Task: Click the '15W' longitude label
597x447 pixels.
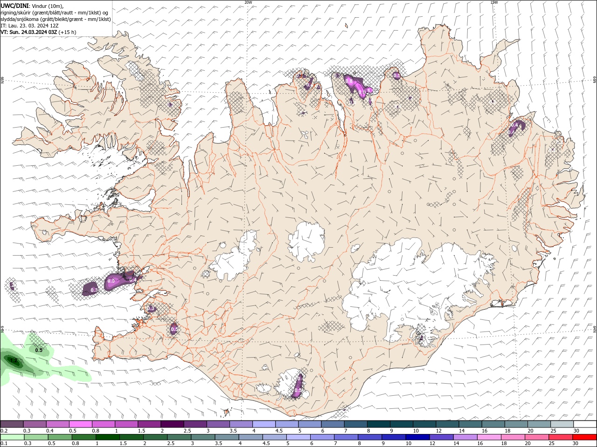Action: [x=494, y=2]
